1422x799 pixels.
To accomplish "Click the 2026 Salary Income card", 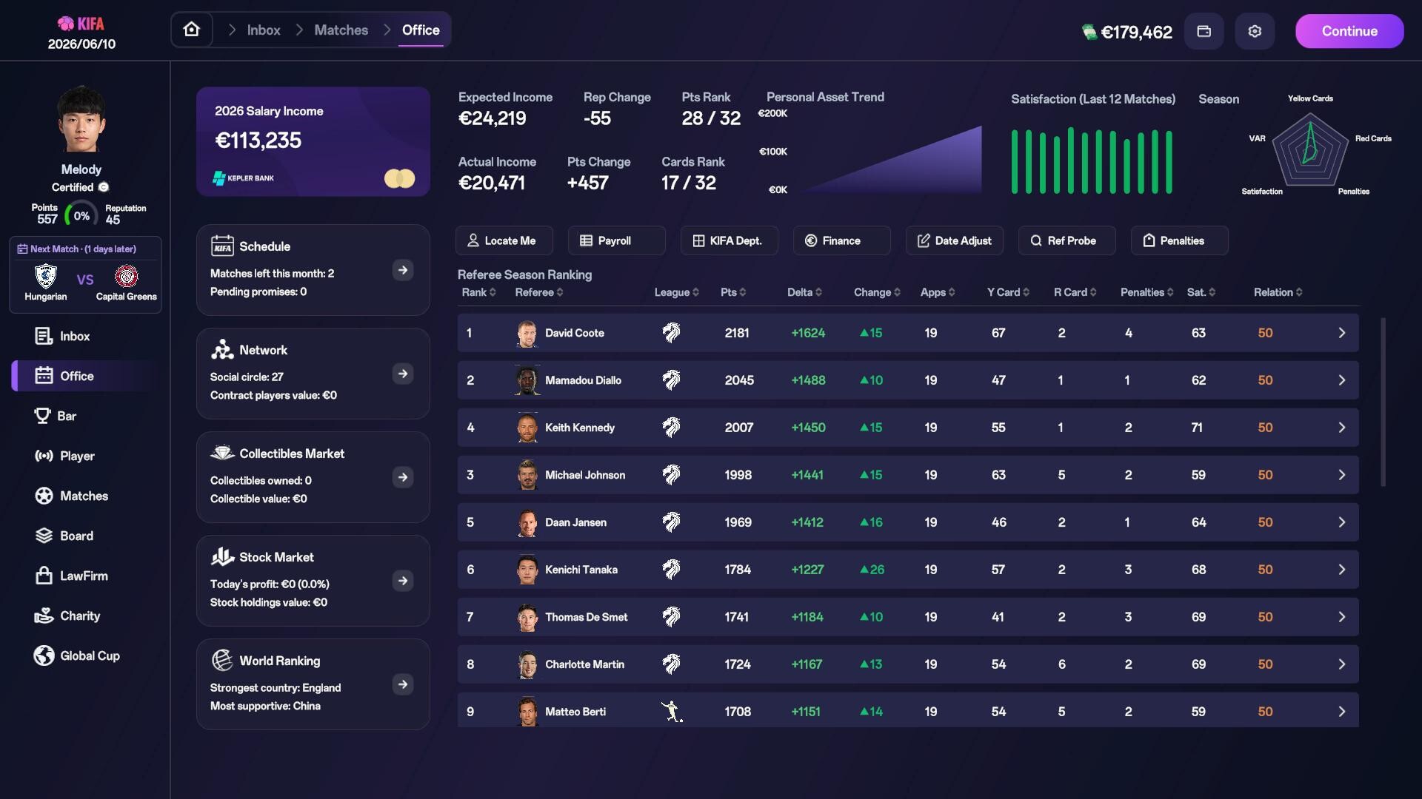I will (x=313, y=141).
